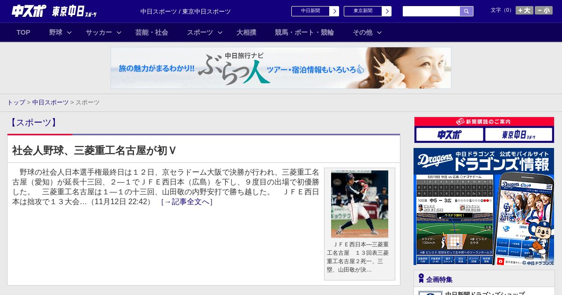
Task: Expand the その他 dropdown chevron
Action: pyautogui.click(x=379, y=32)
